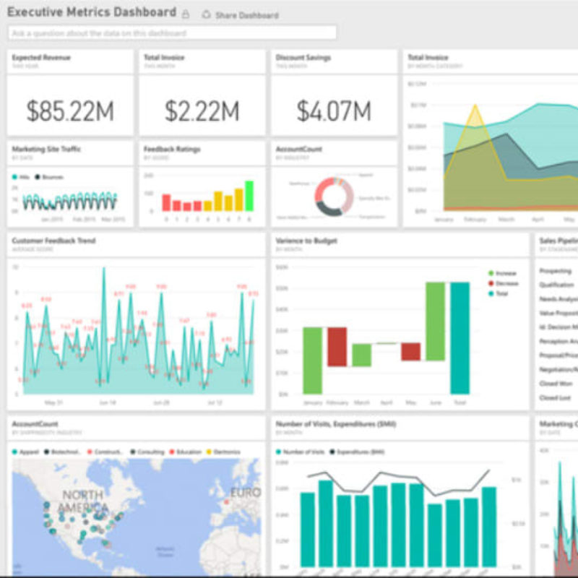Click the red Decrease legend swatch

pos(491,284)
